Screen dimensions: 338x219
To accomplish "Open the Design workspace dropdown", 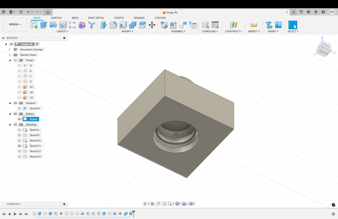I will click(15, 24).
